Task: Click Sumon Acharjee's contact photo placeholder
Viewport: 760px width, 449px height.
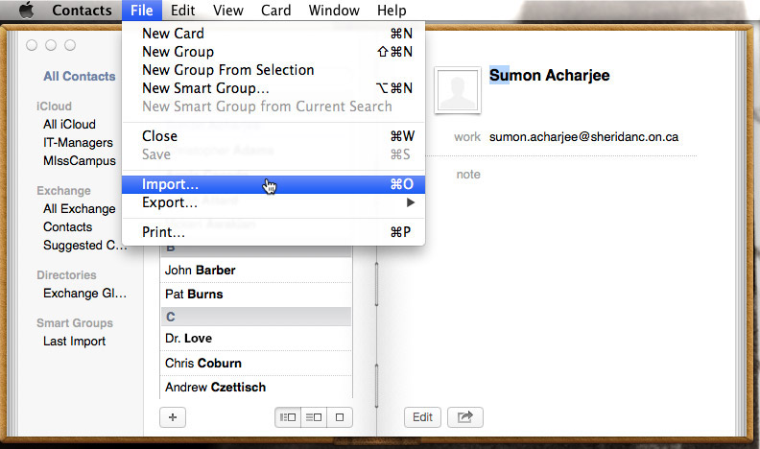Action: pyautogui.click(x=458, y=90)
